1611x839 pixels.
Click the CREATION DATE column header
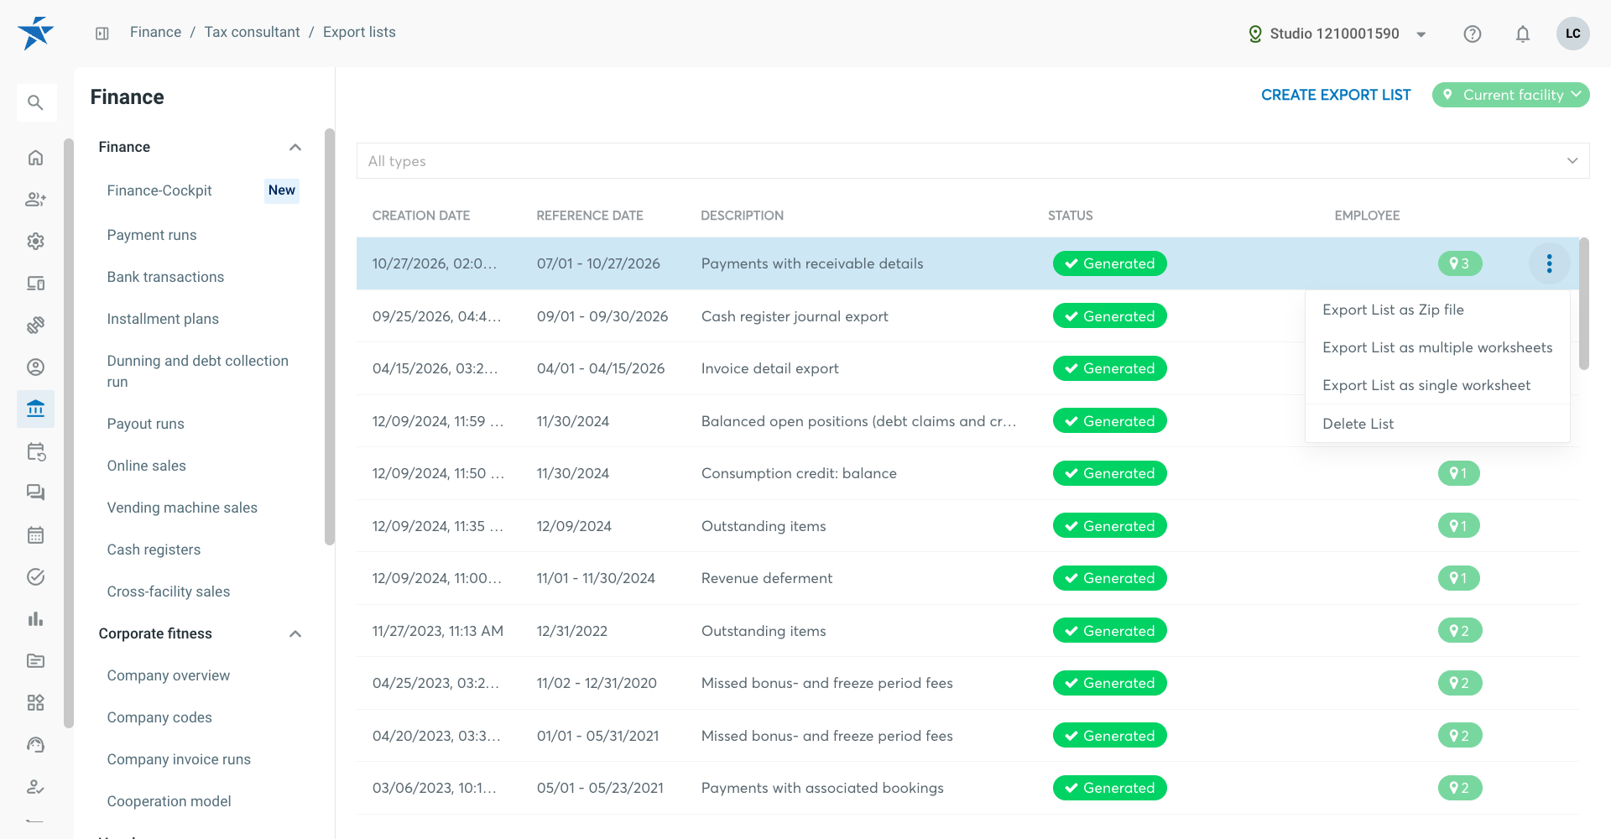tap(421, 216)
